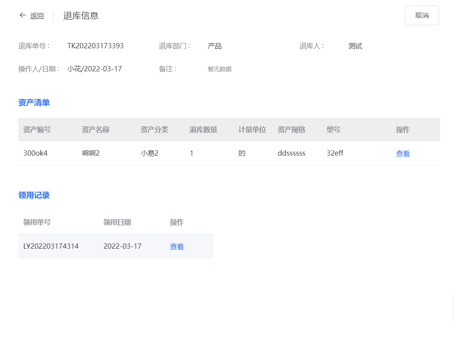Screen dimensions: 454x353
Task: Click the back arrow icon
Action: coord(23,16)
